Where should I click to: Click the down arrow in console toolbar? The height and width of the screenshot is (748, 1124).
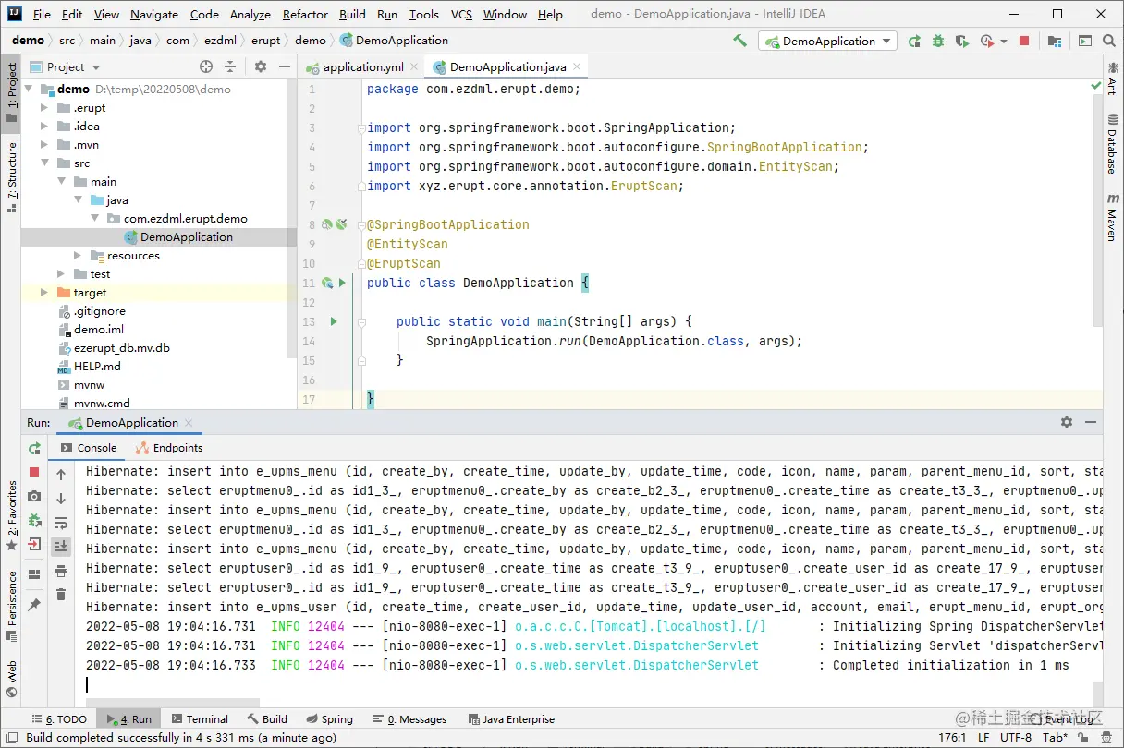click(x=61, y=499)
